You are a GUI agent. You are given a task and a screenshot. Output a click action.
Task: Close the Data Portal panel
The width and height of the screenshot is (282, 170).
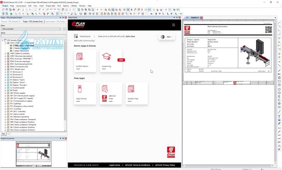point(180,17)
